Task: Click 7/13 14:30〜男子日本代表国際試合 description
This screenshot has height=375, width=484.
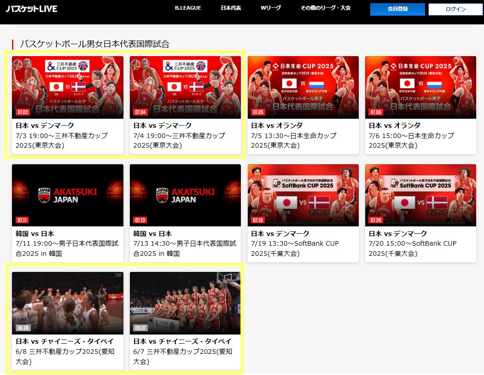Action: pyautogui.click(x=185, y=248)
